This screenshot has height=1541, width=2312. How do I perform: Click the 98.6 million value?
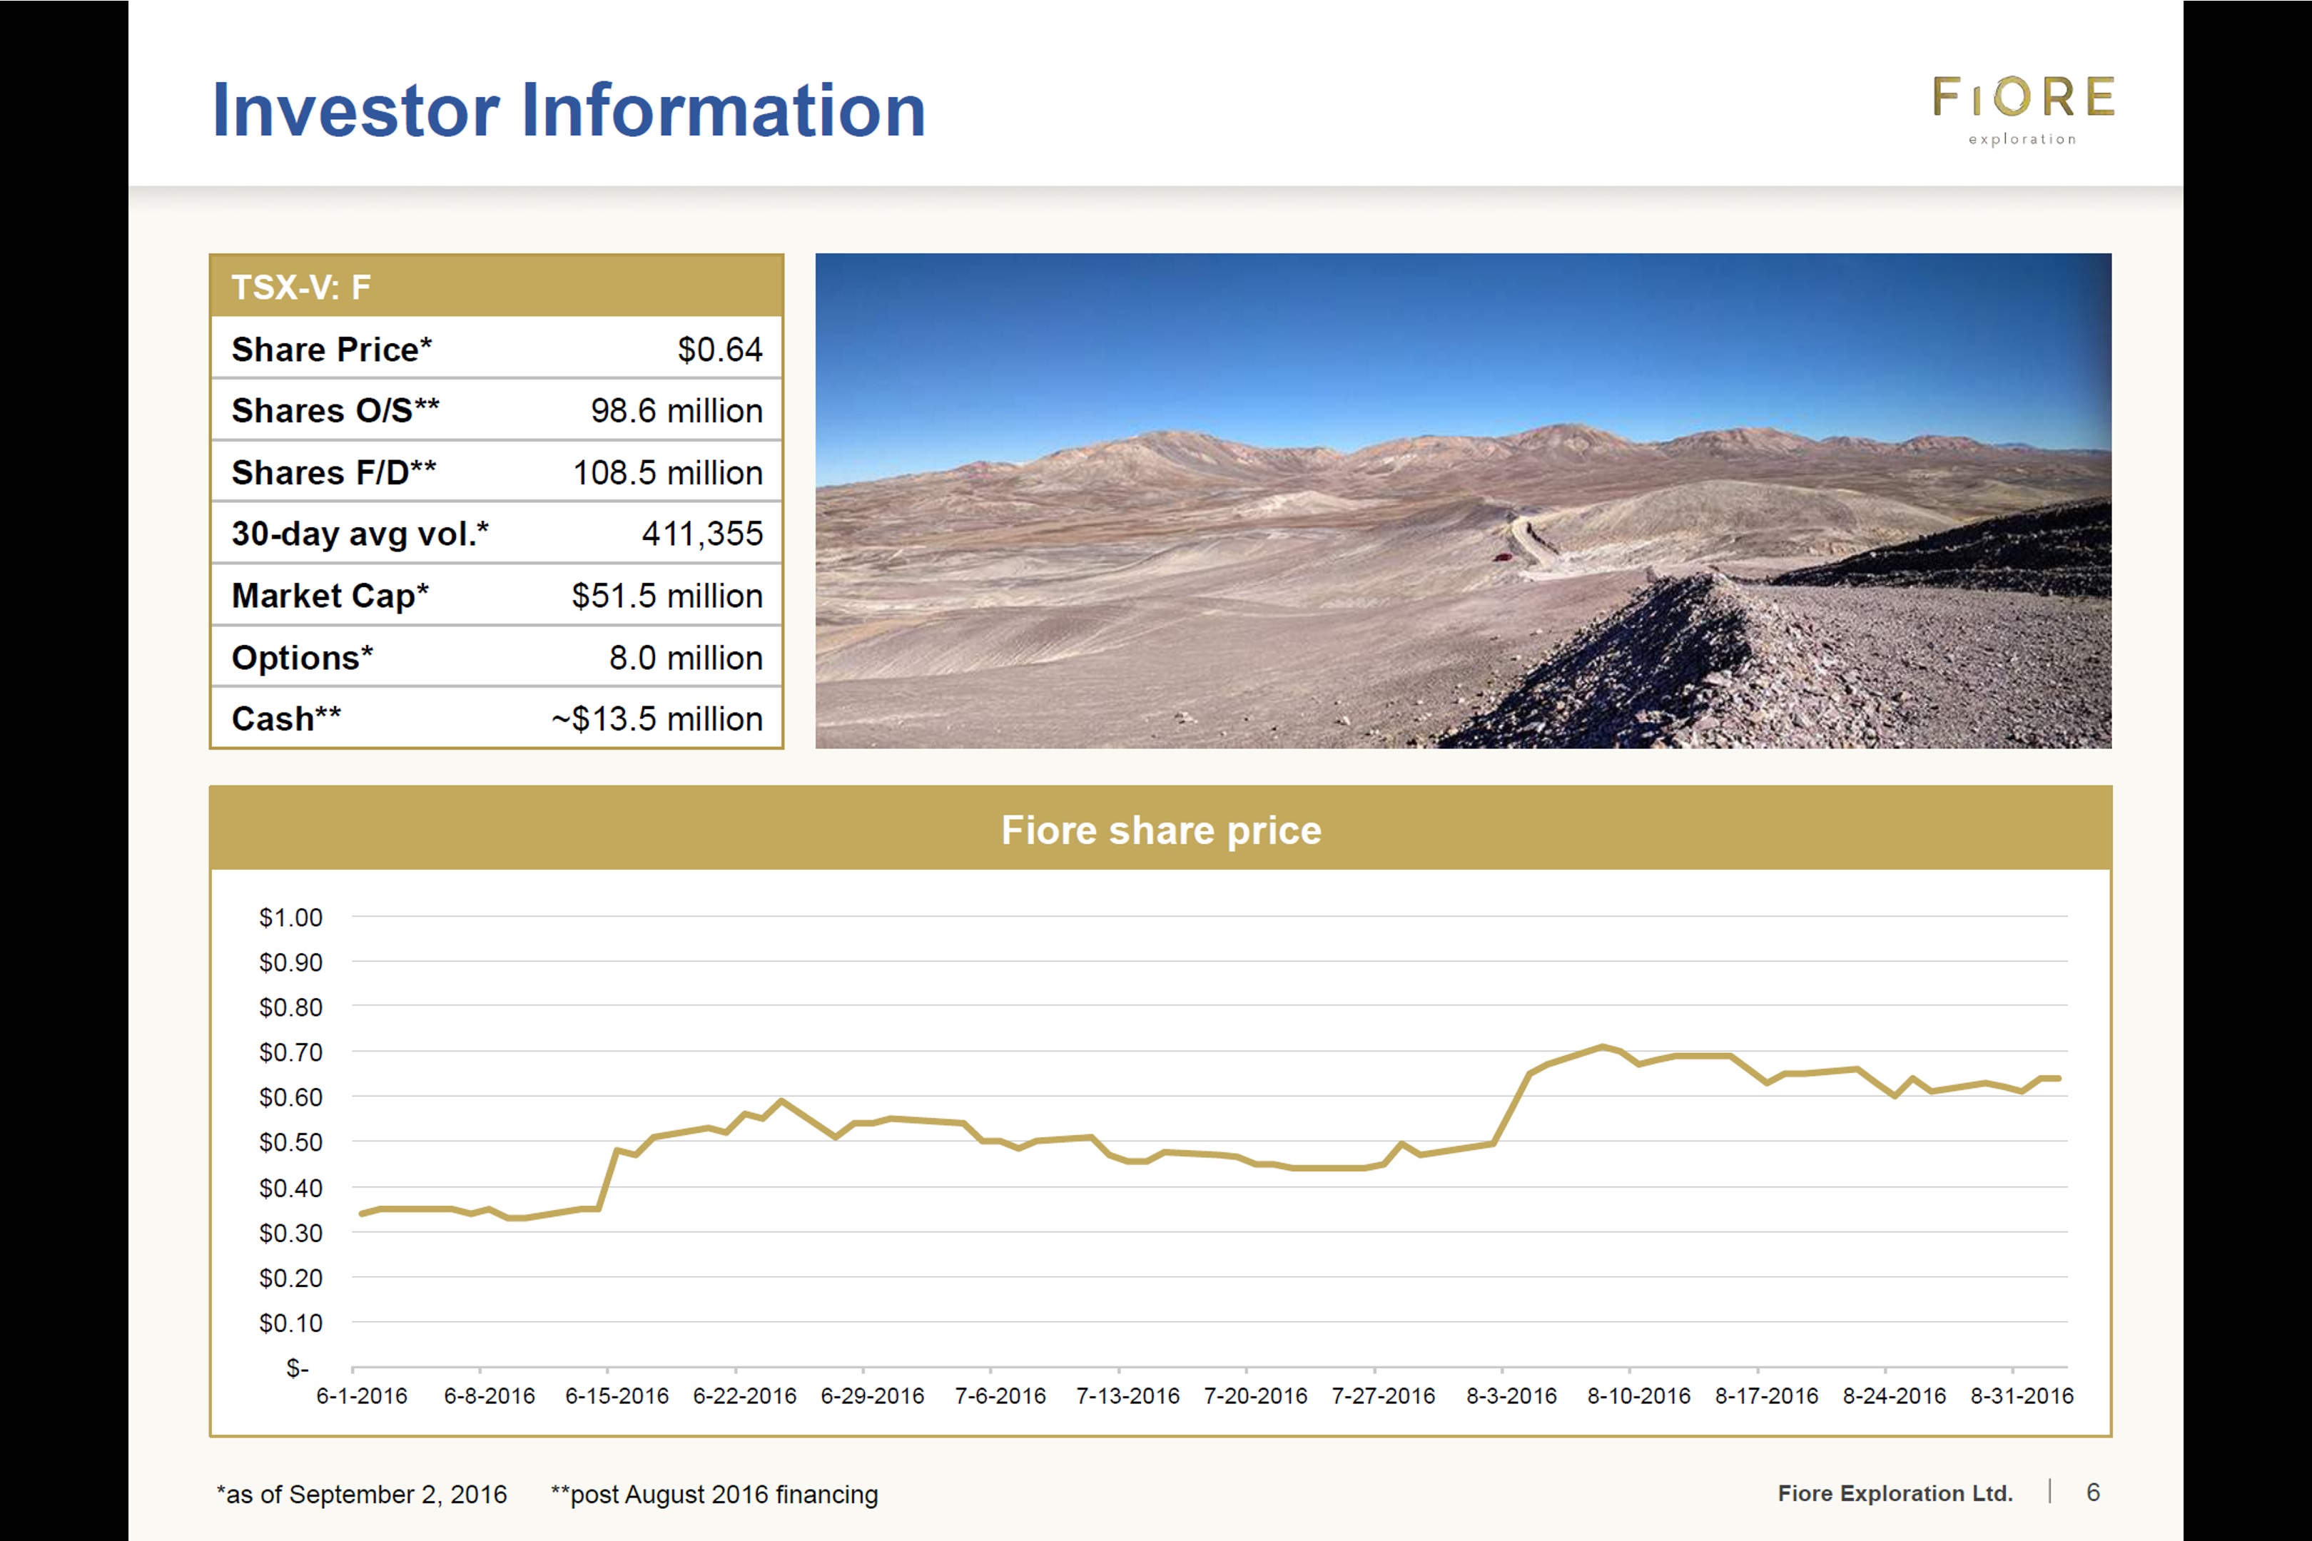coord(676,411)
